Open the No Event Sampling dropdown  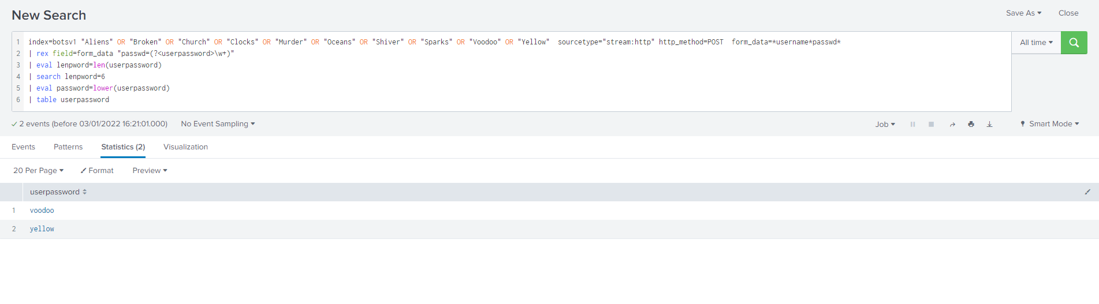coord(218,124)
